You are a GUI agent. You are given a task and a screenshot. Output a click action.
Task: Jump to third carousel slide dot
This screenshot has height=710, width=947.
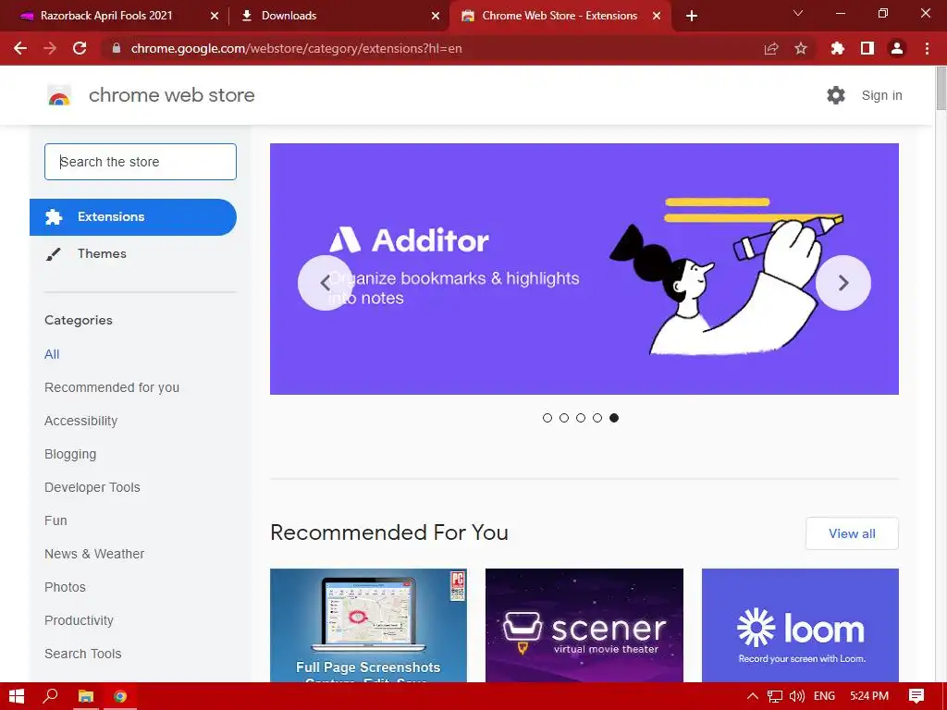point(581,418)
